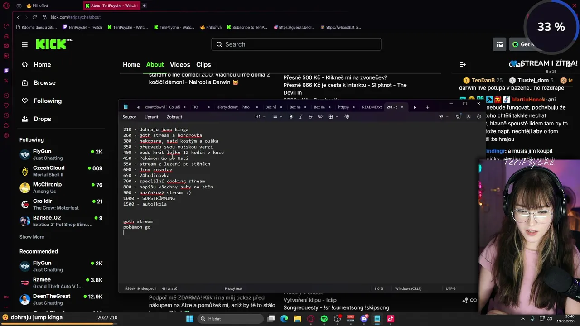
Task: Open TikTok from the taskbar
Action: 391,319
